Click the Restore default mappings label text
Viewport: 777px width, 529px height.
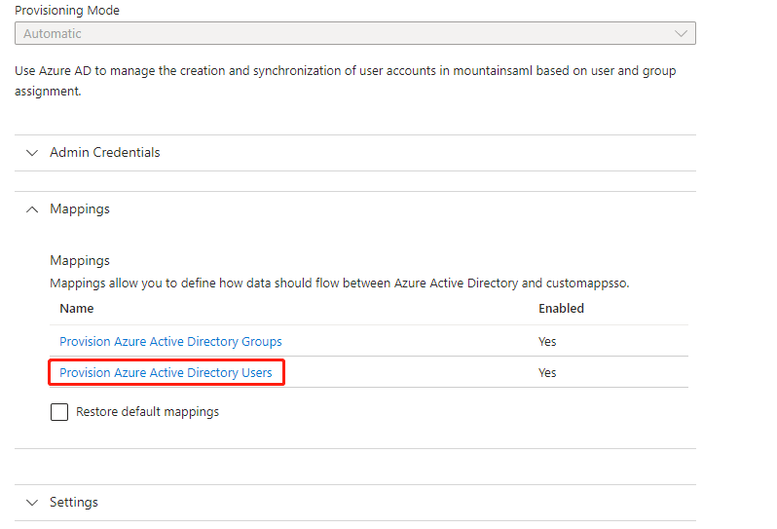[147, 412]
